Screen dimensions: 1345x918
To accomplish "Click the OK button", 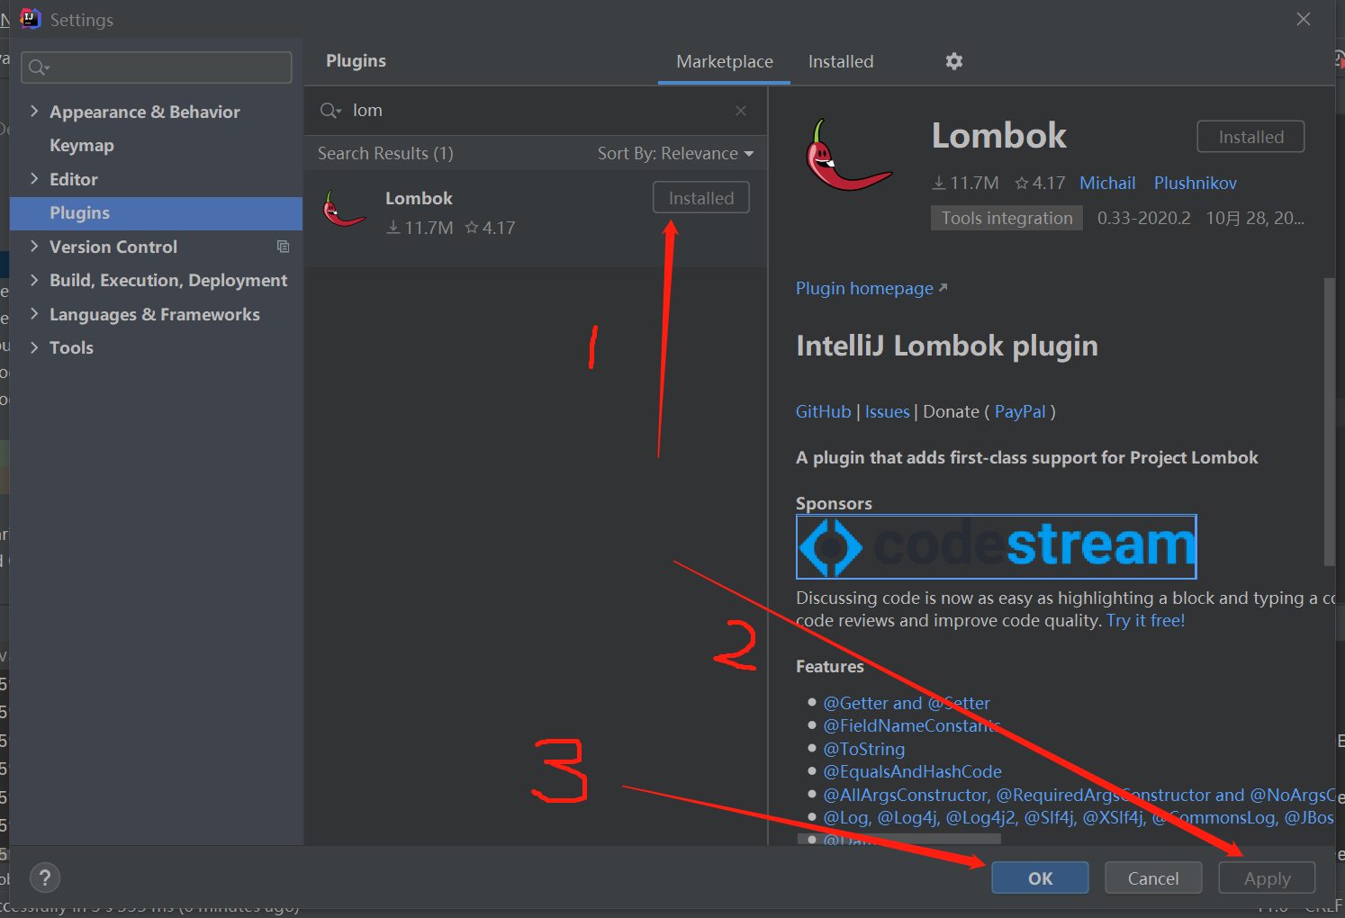I will pos(1040,878).
